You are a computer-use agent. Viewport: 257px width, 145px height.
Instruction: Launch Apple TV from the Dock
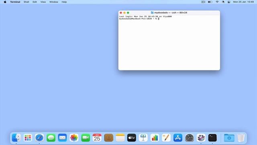pos(132,138)
